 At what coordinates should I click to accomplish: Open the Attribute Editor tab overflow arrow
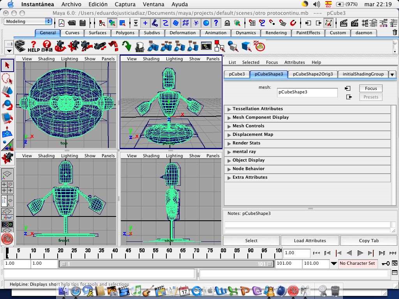[x=392, y=74]
